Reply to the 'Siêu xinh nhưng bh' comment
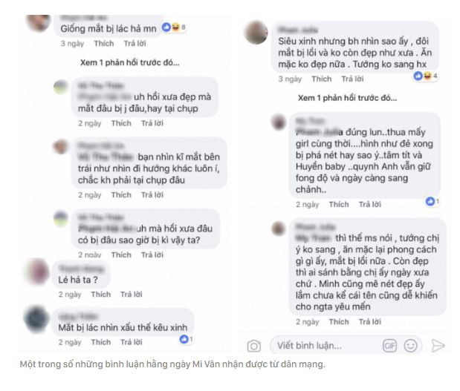This screenshot has height=391, width=460. coord(352,79)
